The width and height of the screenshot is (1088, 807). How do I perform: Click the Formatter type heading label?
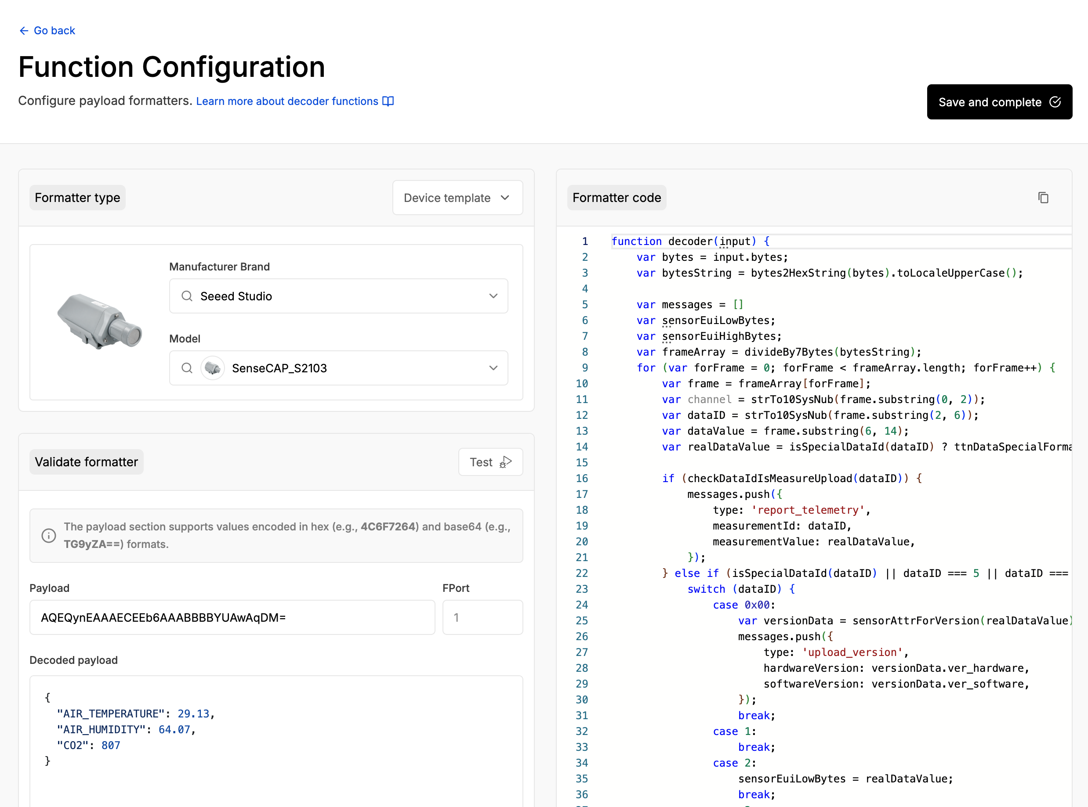[77, 198]
